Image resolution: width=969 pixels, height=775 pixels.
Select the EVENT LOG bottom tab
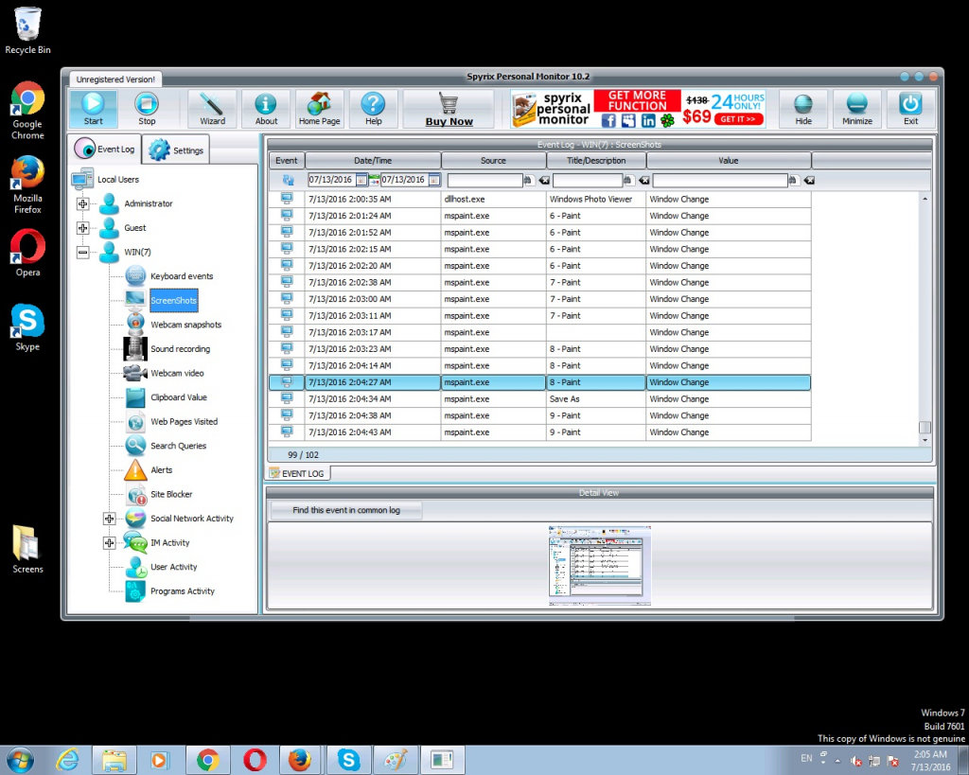click(x=298, y=473)
